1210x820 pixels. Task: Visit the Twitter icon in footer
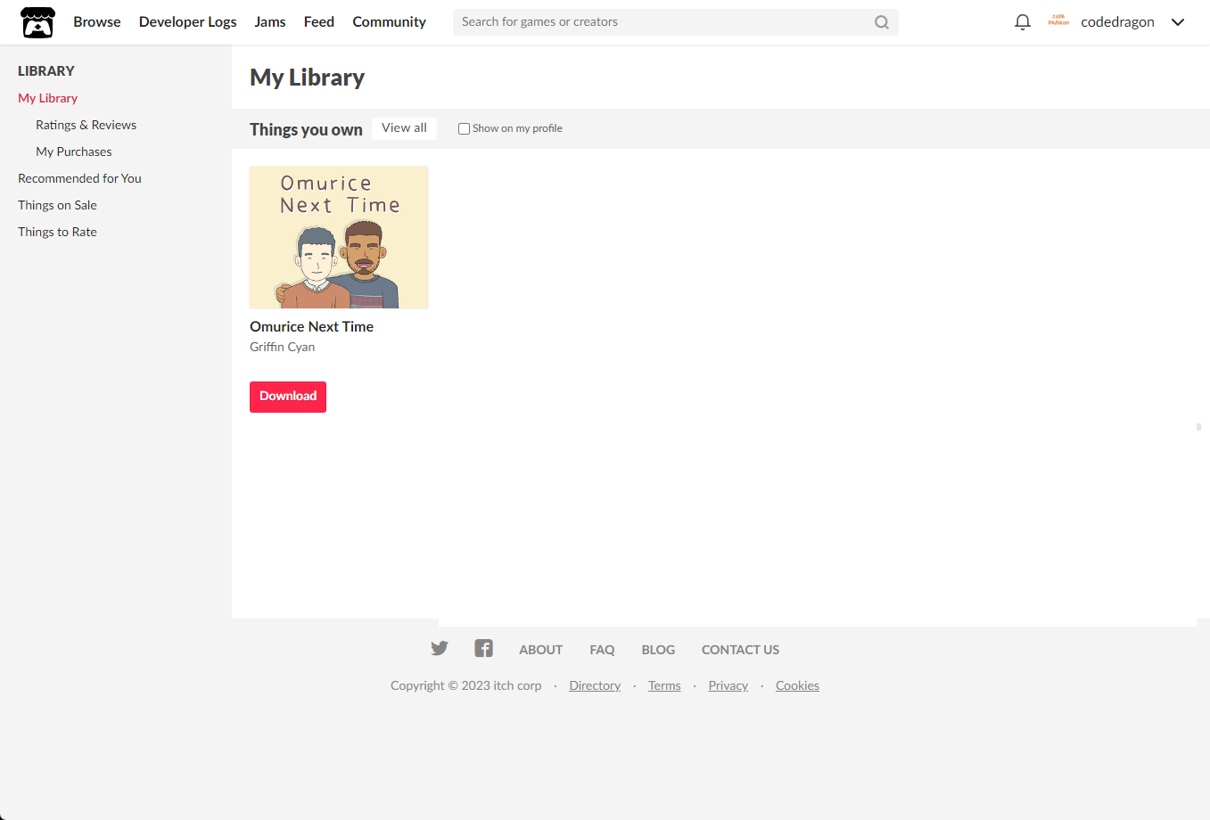pos(440,648)
